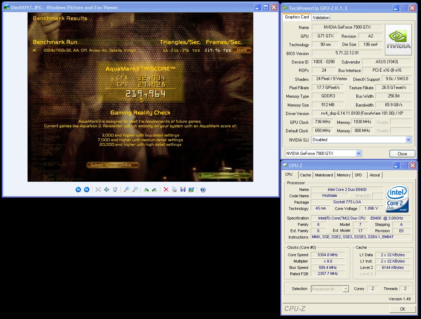Open the image for editing
This screenshot has height=319, width=421.
pos(191,190)
